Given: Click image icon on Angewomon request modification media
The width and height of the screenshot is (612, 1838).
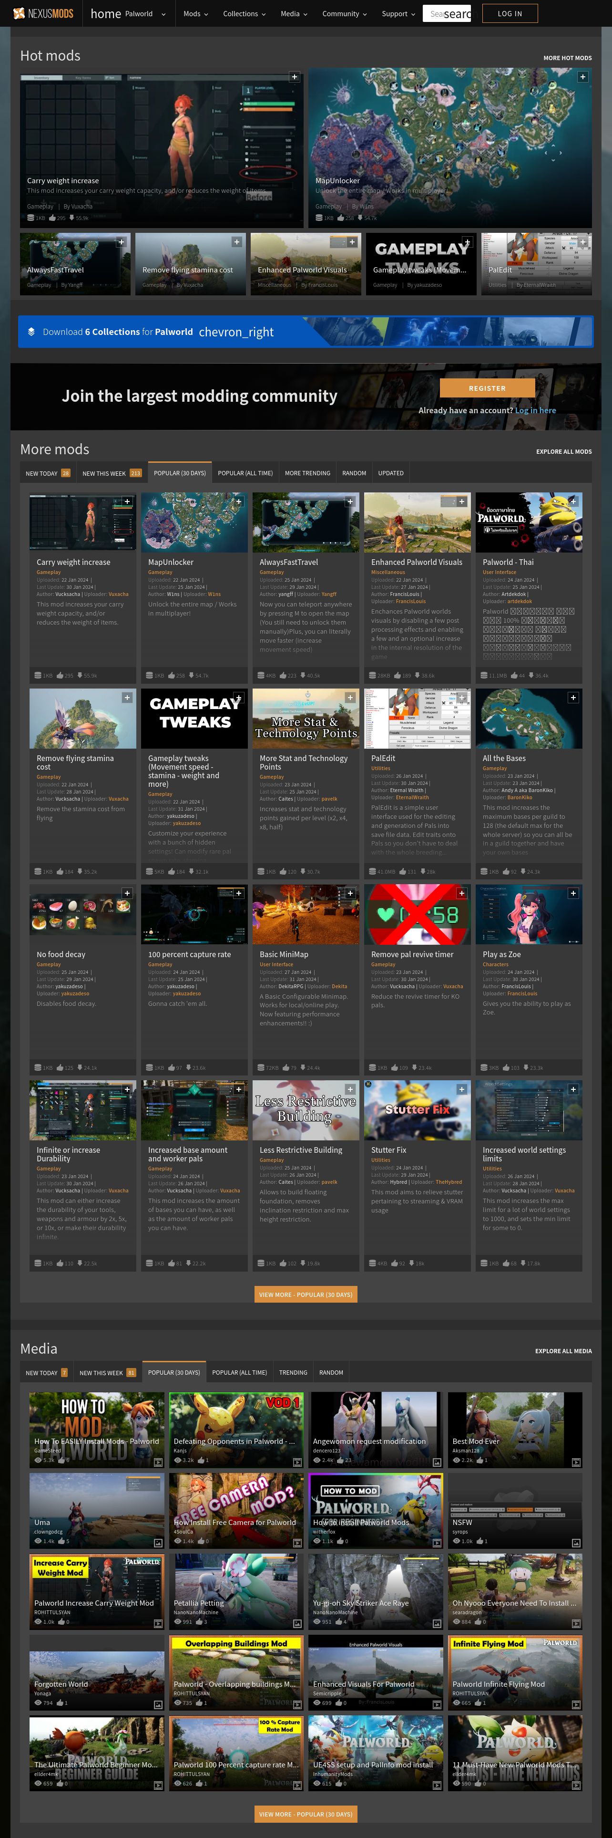Looking at the screenshot, I should pyautogui.click(x=437, y=1462).
